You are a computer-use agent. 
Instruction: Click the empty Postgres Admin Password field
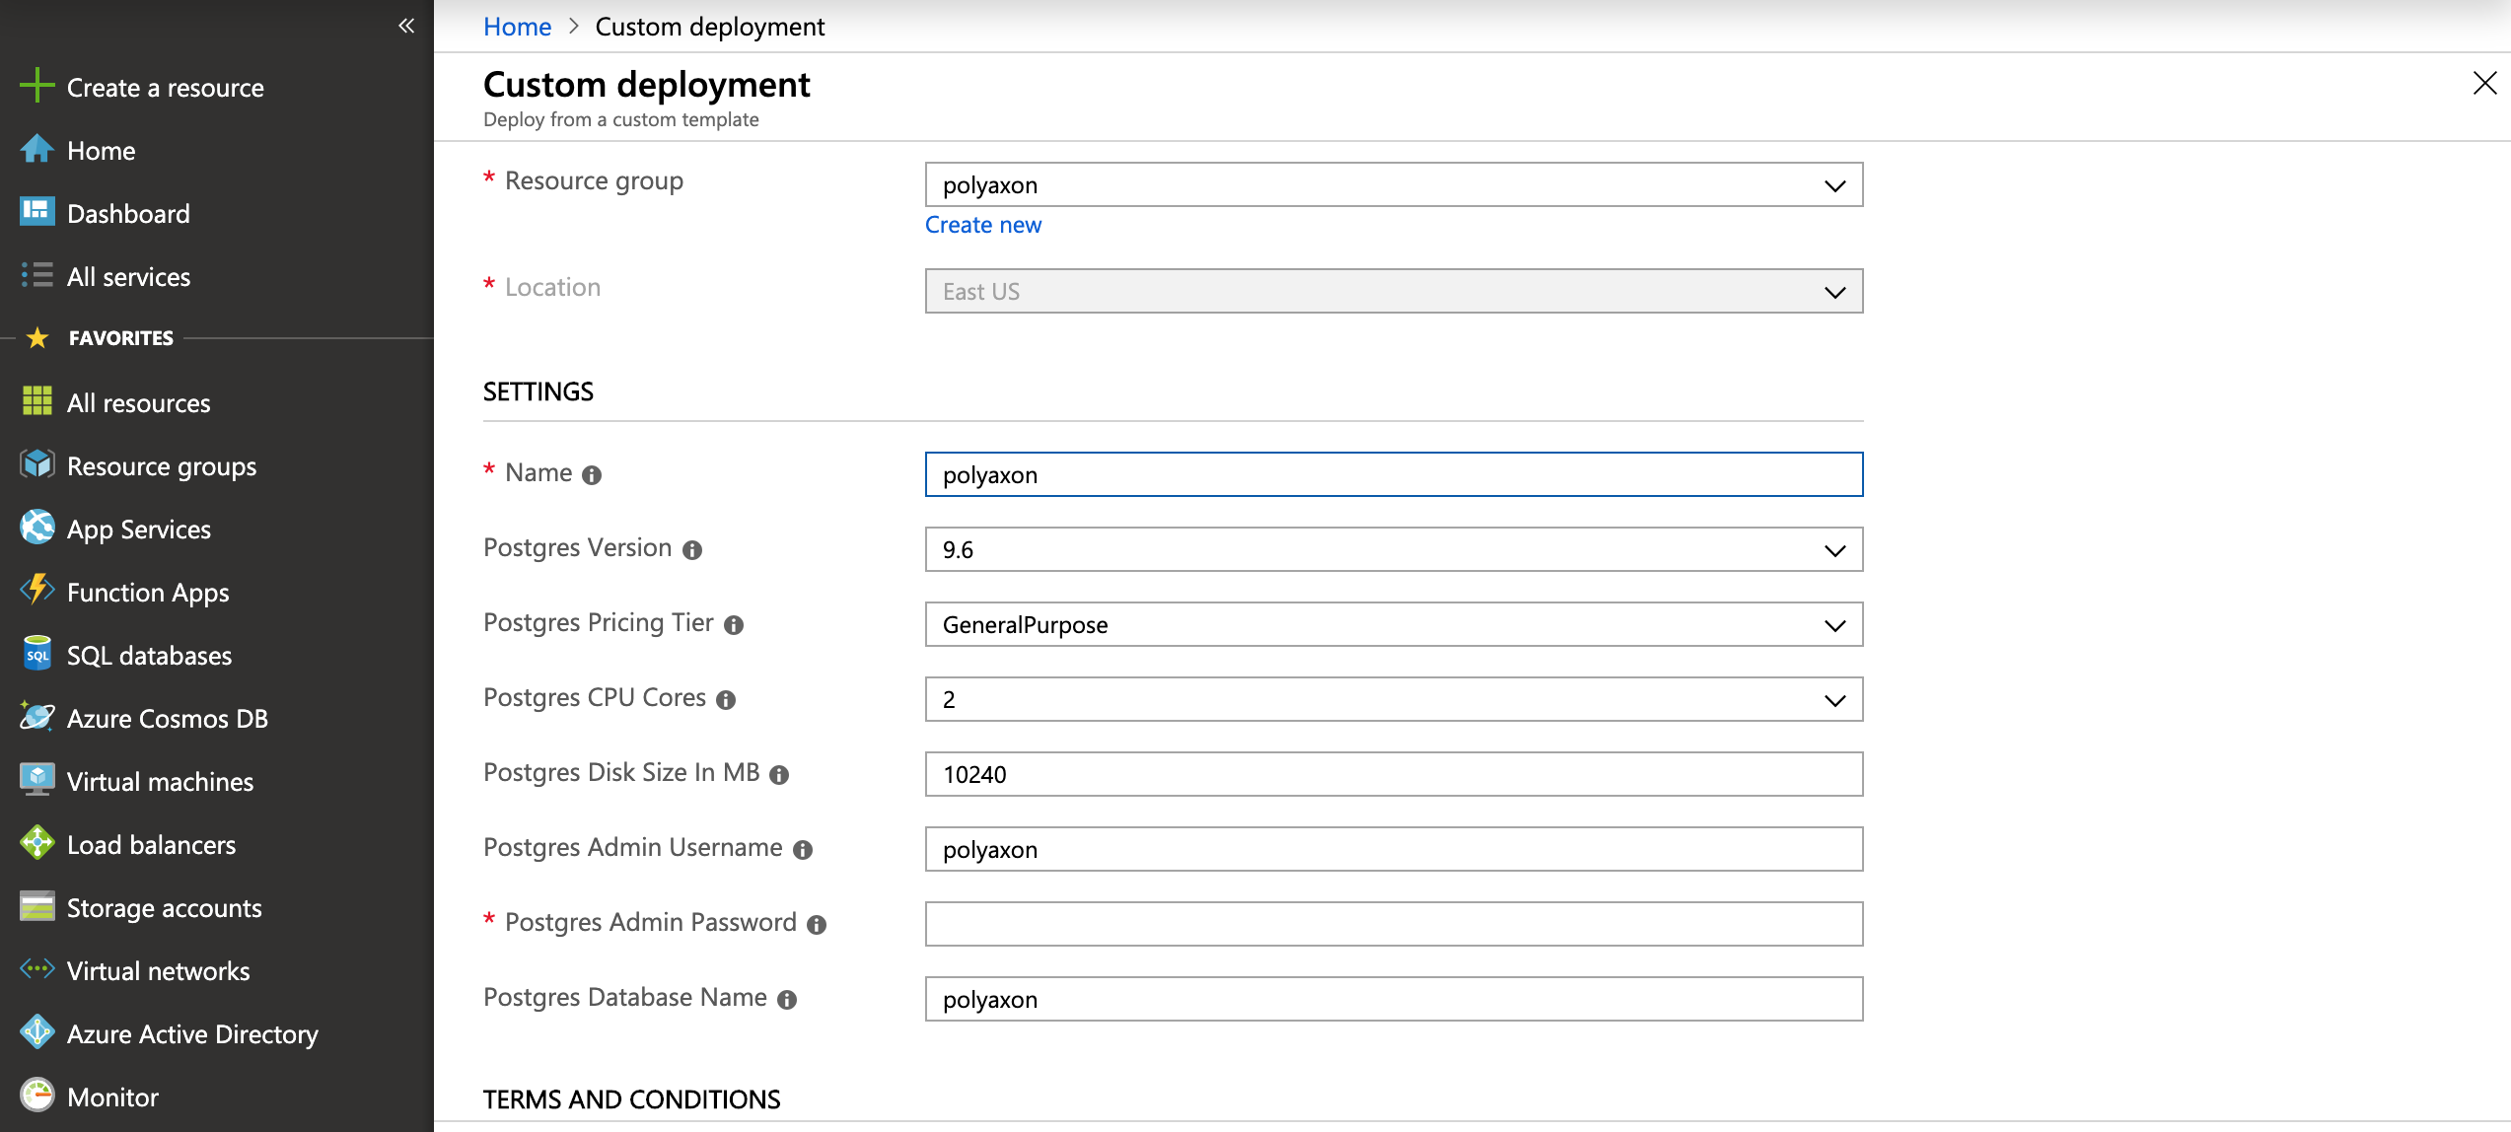(1394, 924)
